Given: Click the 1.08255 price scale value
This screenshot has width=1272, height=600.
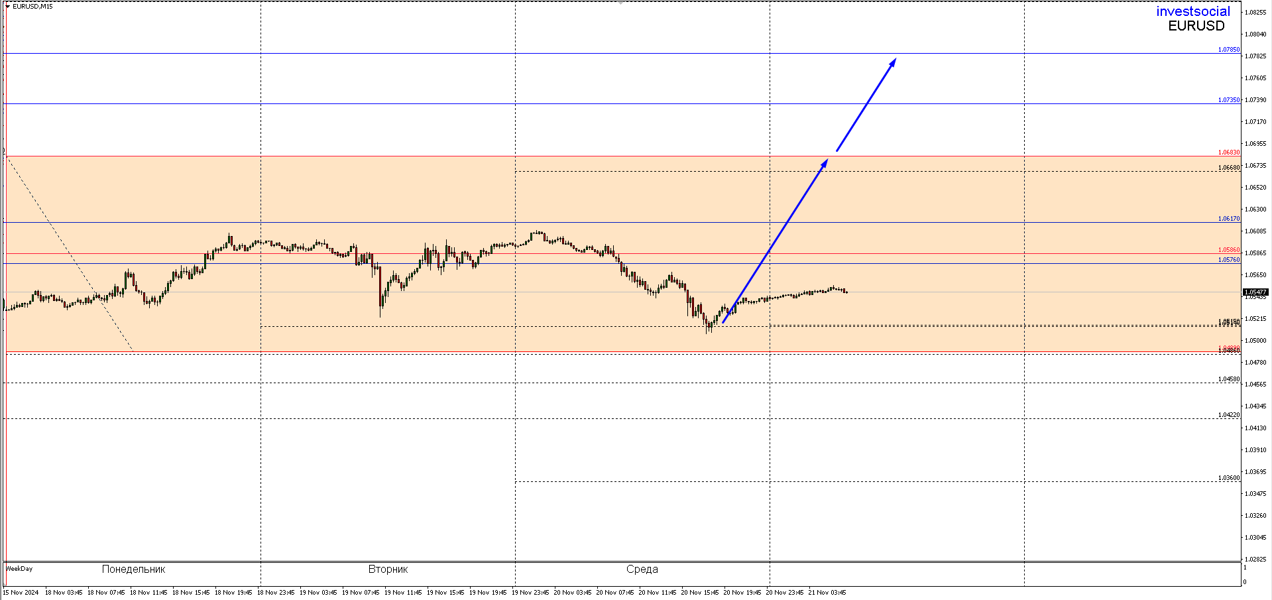Looking at the screenshot, I should click(x=1255, y=12).
